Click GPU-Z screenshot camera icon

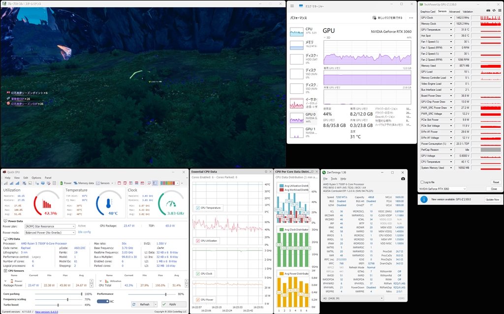click(489, 11)
